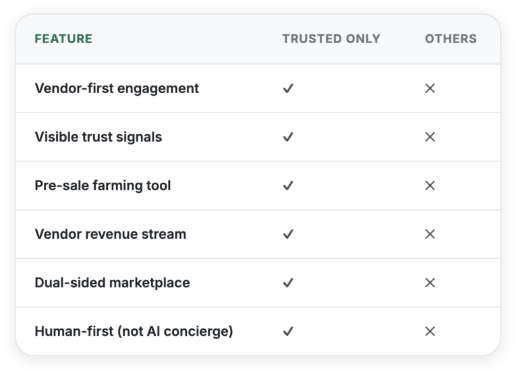The width and height of the screenshot is (518, 371).
Task: Click checkmark for Human-first (not AI concierge)
Action: coord(288,331)
